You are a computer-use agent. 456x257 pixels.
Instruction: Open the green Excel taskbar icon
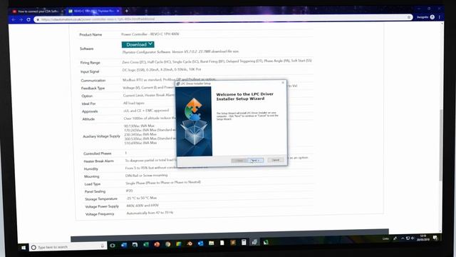point(145,244)
